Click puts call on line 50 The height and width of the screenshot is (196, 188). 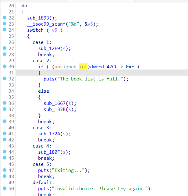point(44,189)
